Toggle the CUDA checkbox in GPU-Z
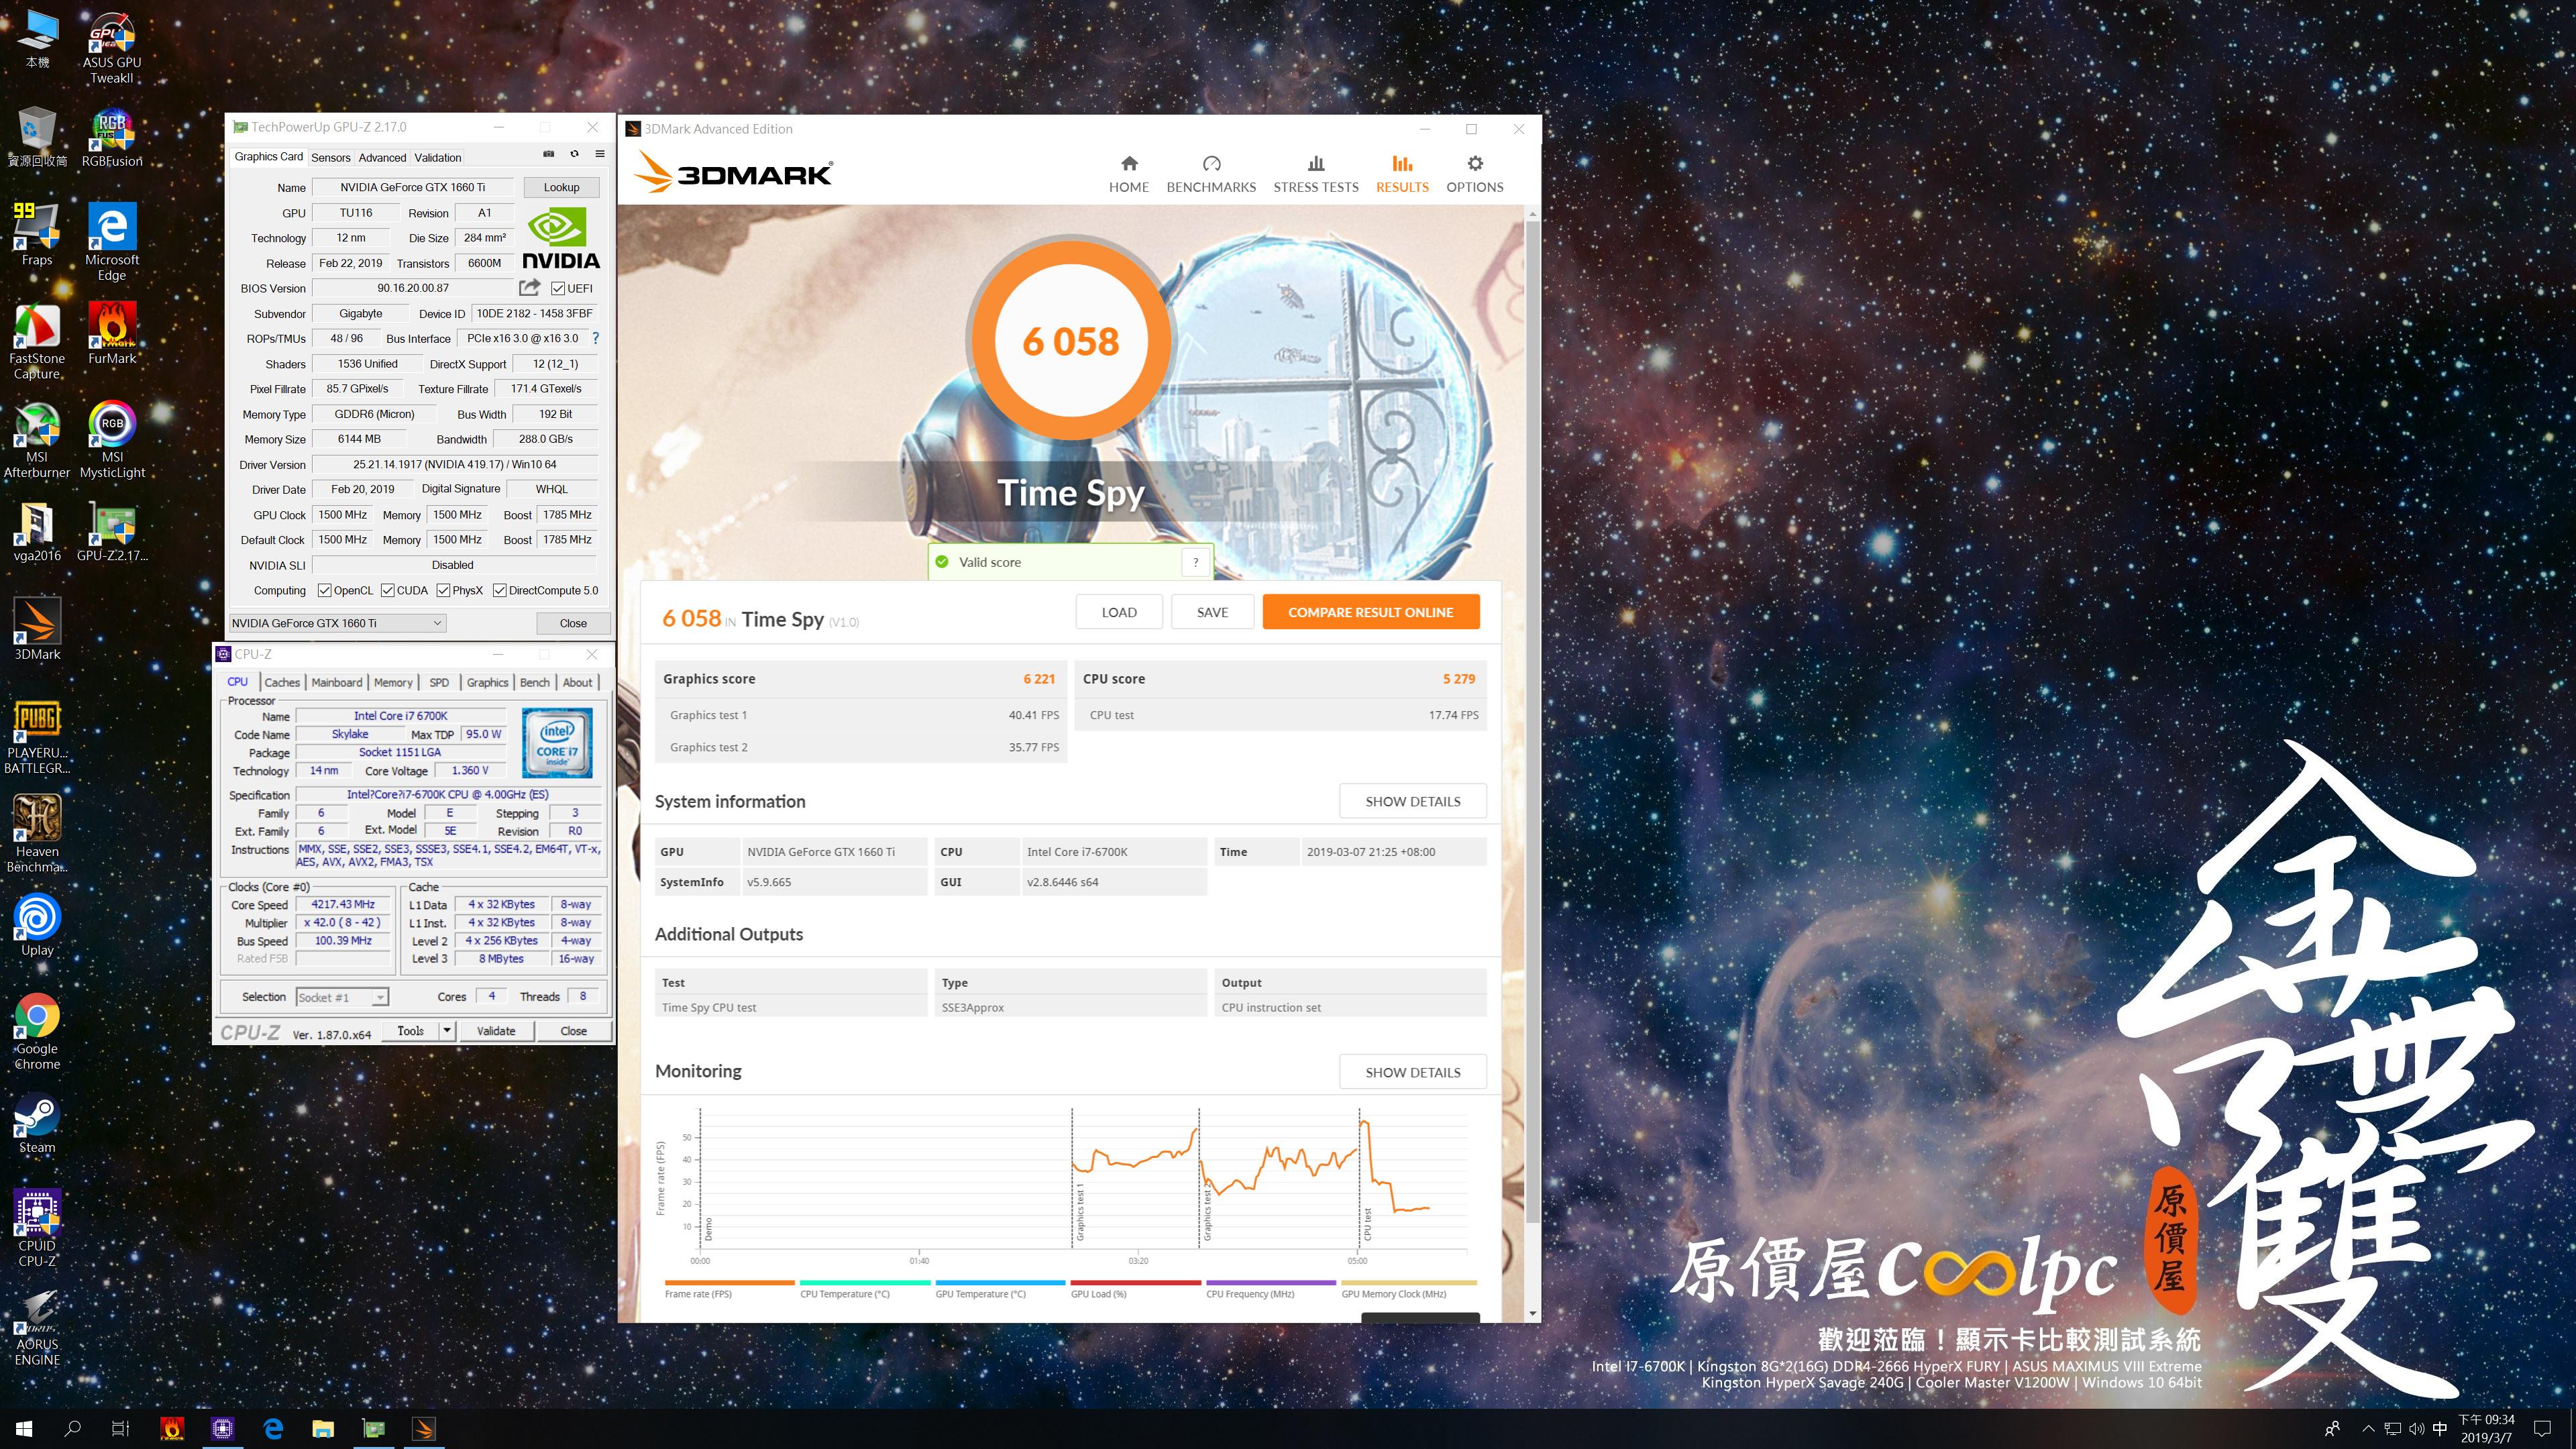 (x=387, y=590)
